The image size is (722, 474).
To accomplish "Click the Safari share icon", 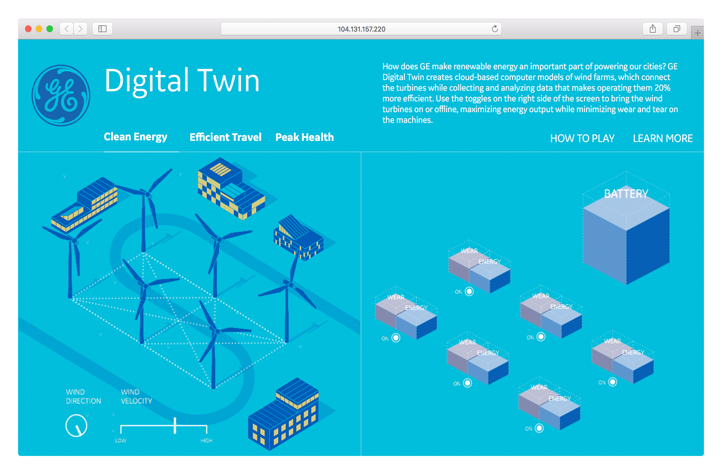I will pyautogui.click(x=653, y=28).
